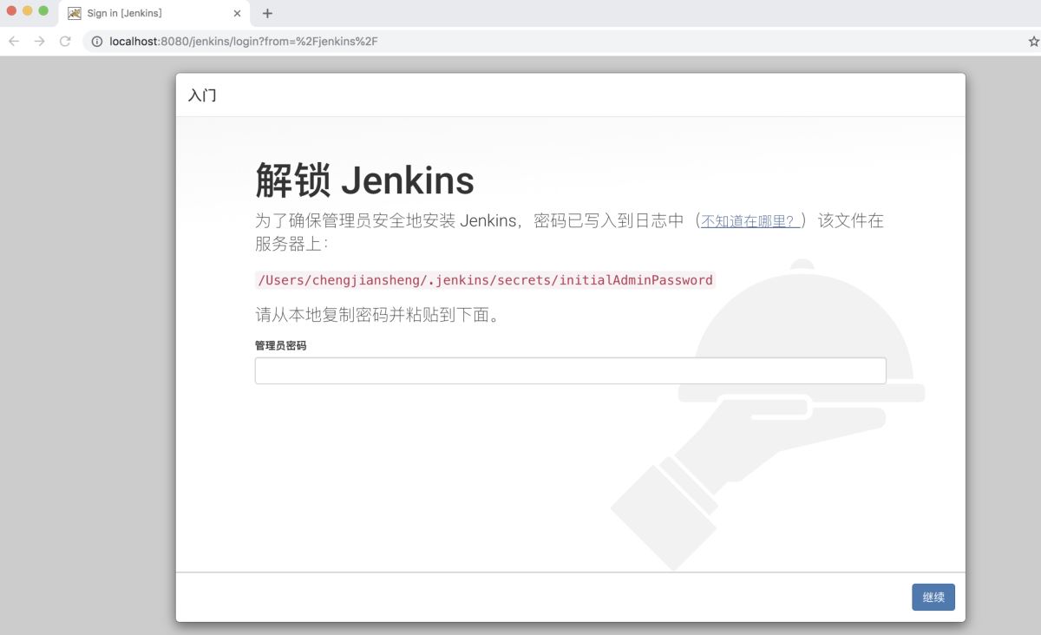Click the 入门 header label
This screenshot has width=1041, height=635.
[204, 95]
